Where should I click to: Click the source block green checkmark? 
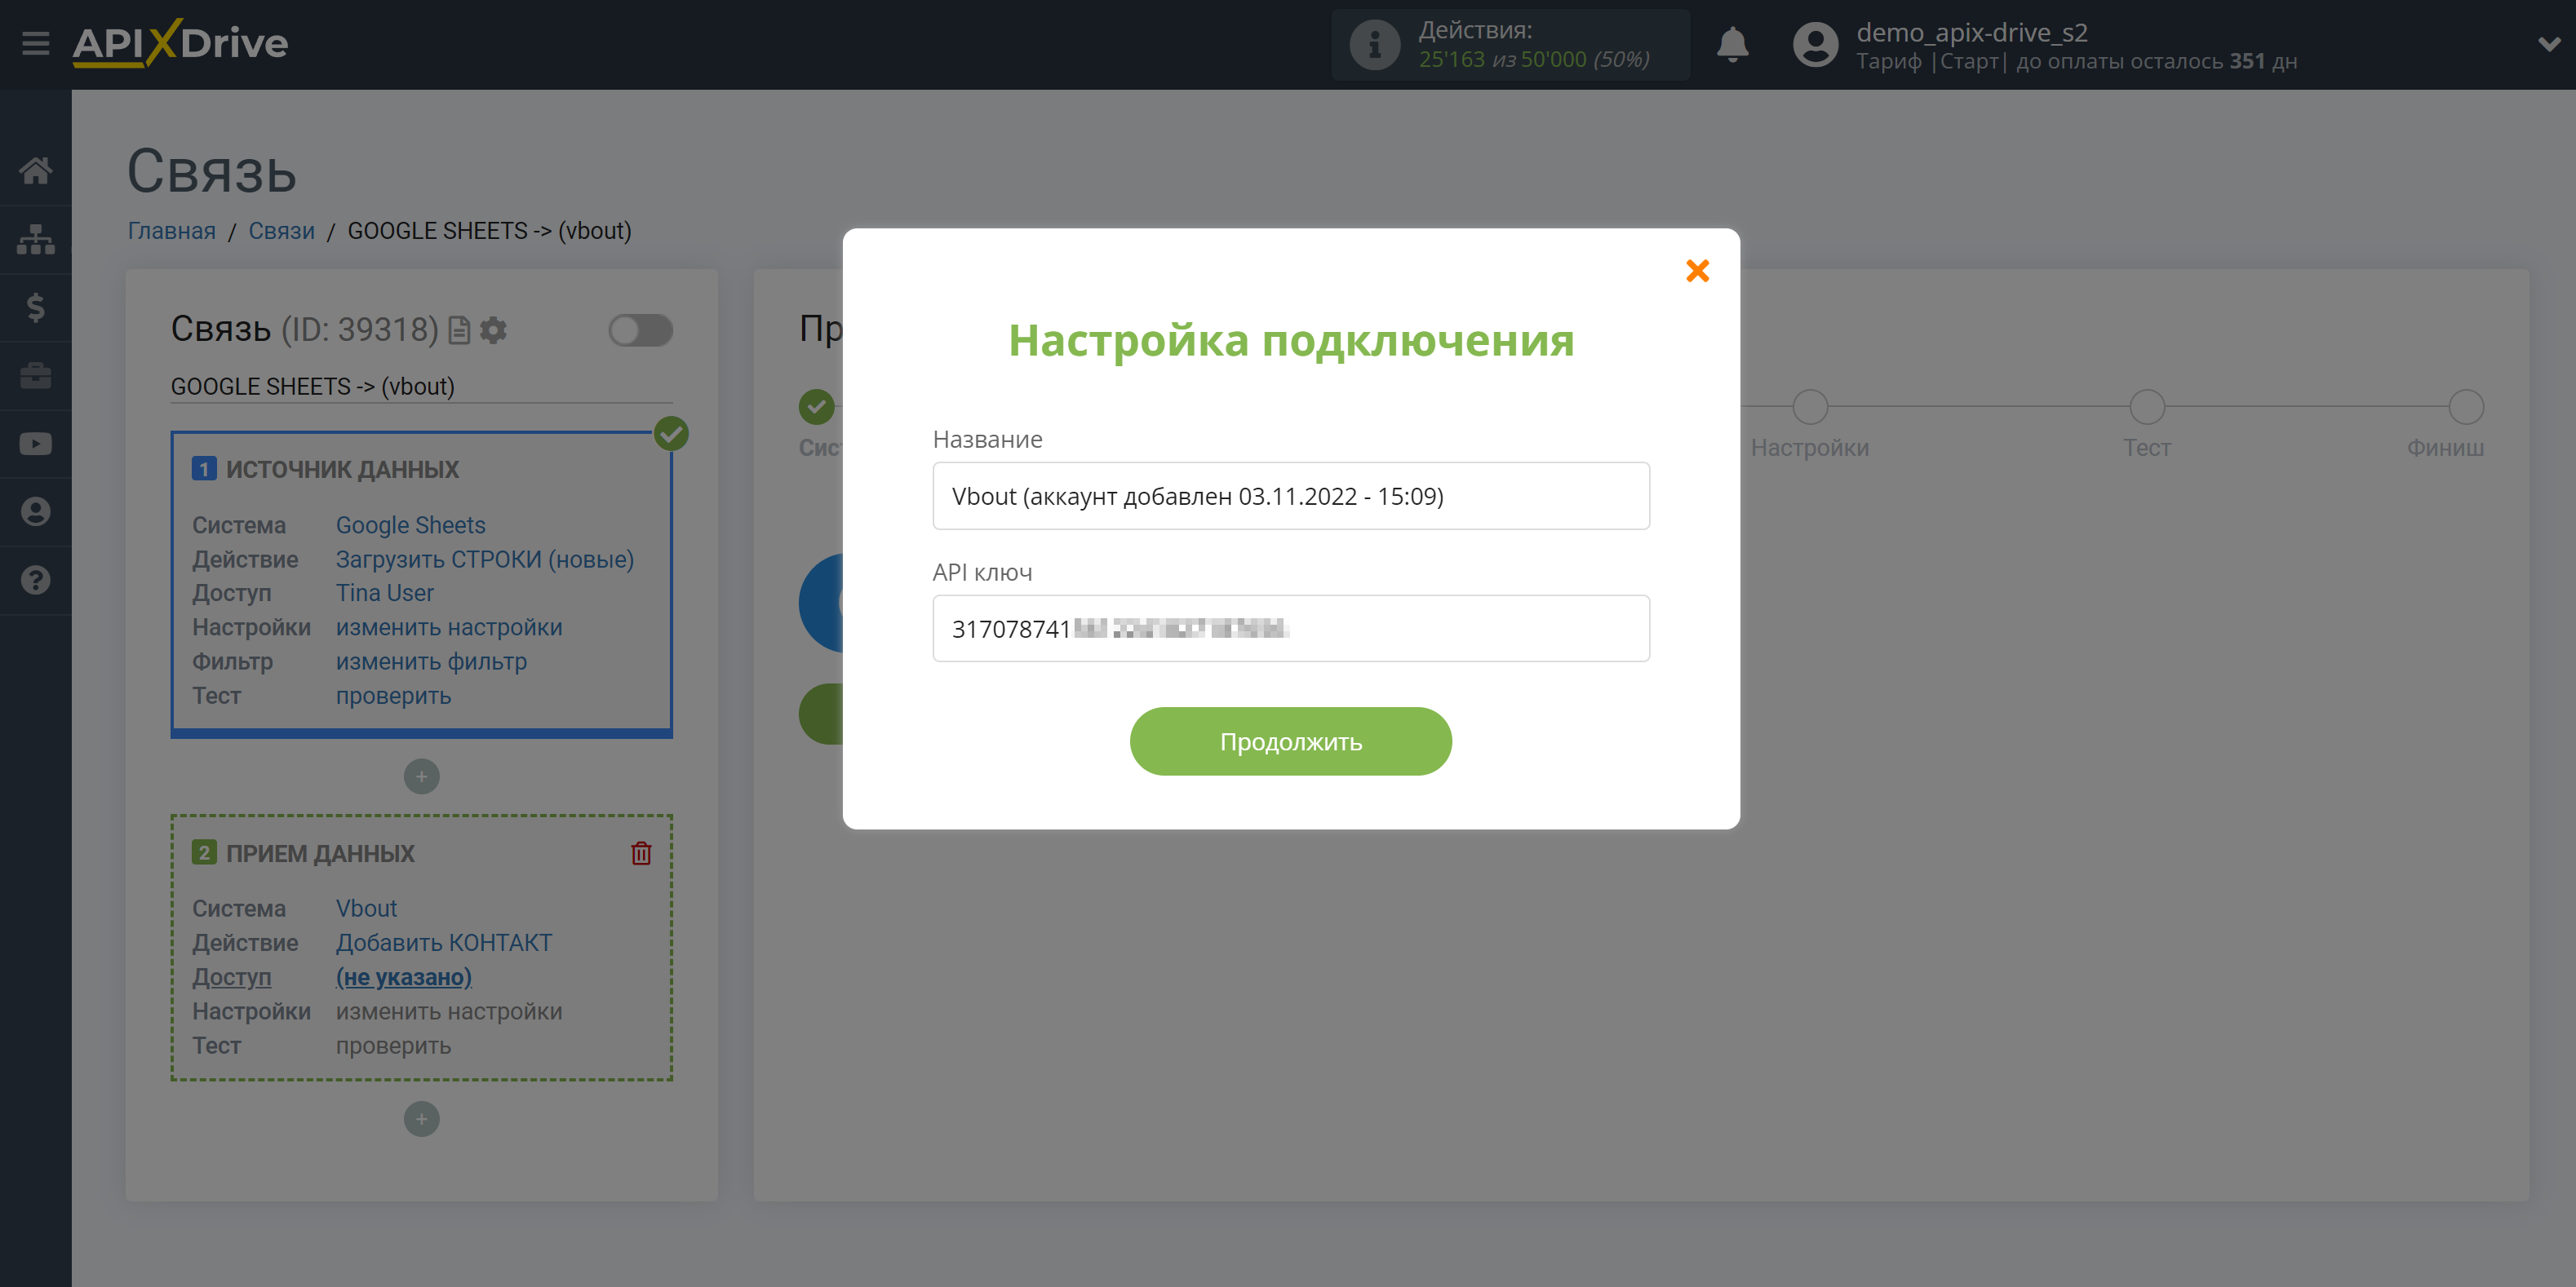tap(671, 434)
